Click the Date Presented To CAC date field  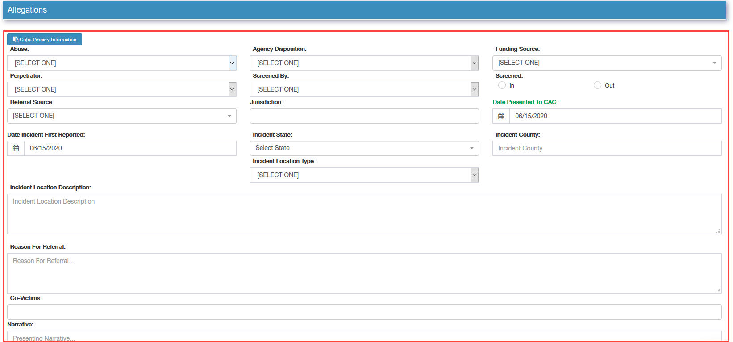click(x=616, y=116)
